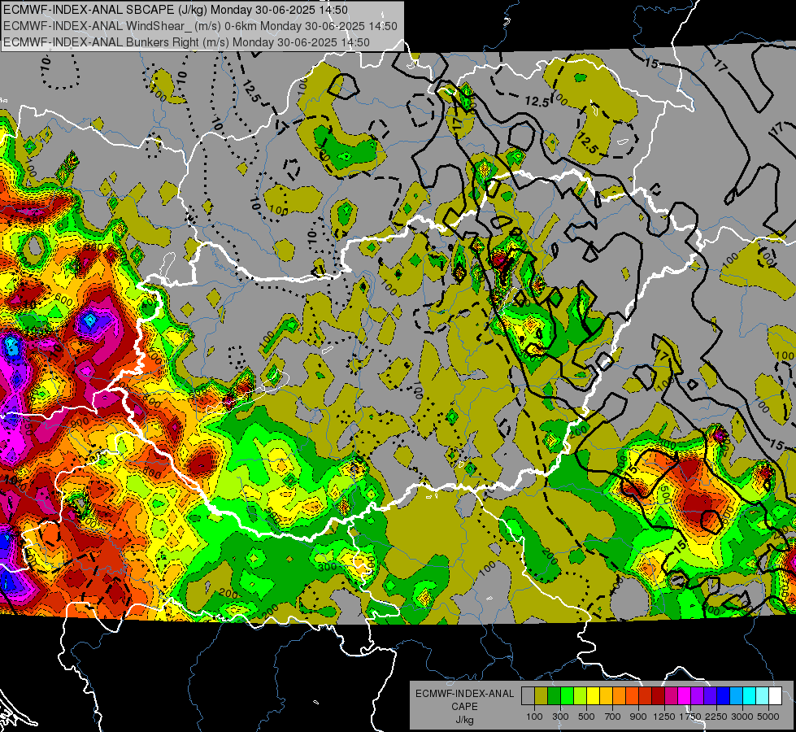Click the SBCAPE title line at top
Image resolution: width=796 pixels, height=732 pixels.
(x=176, y=10)
